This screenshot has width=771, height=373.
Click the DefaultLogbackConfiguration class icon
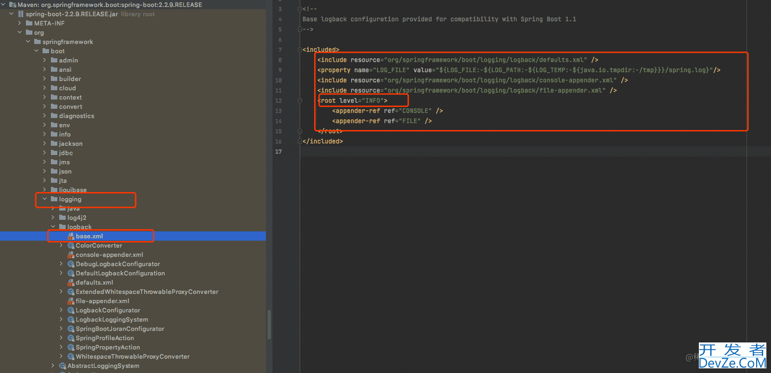71,273
